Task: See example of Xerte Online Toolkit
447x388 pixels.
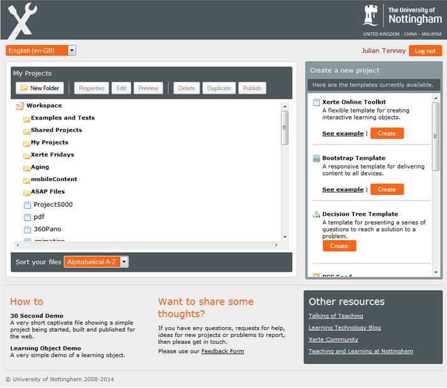Action: (x=343, y=133)
